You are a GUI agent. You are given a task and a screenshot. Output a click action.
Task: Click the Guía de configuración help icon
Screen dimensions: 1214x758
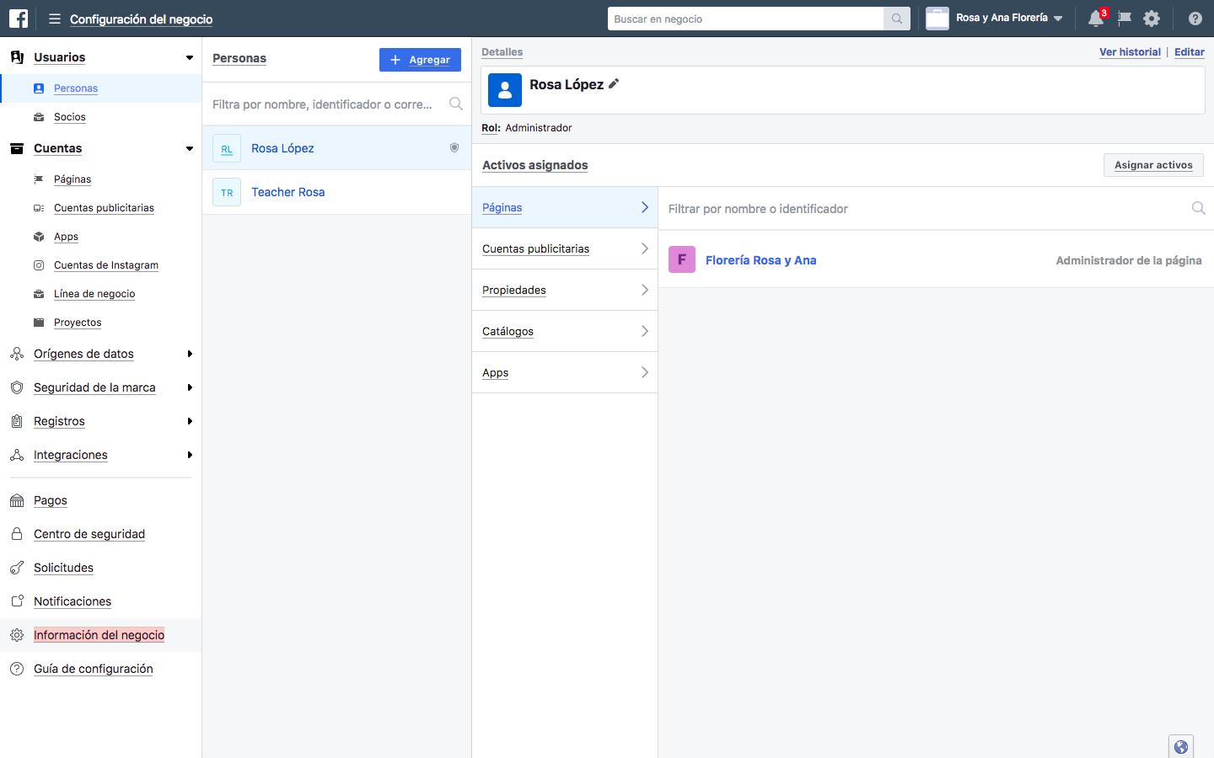click(x=17, y=669)
